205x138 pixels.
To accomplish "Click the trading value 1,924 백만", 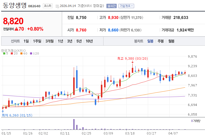I will [x=185, y=30].
